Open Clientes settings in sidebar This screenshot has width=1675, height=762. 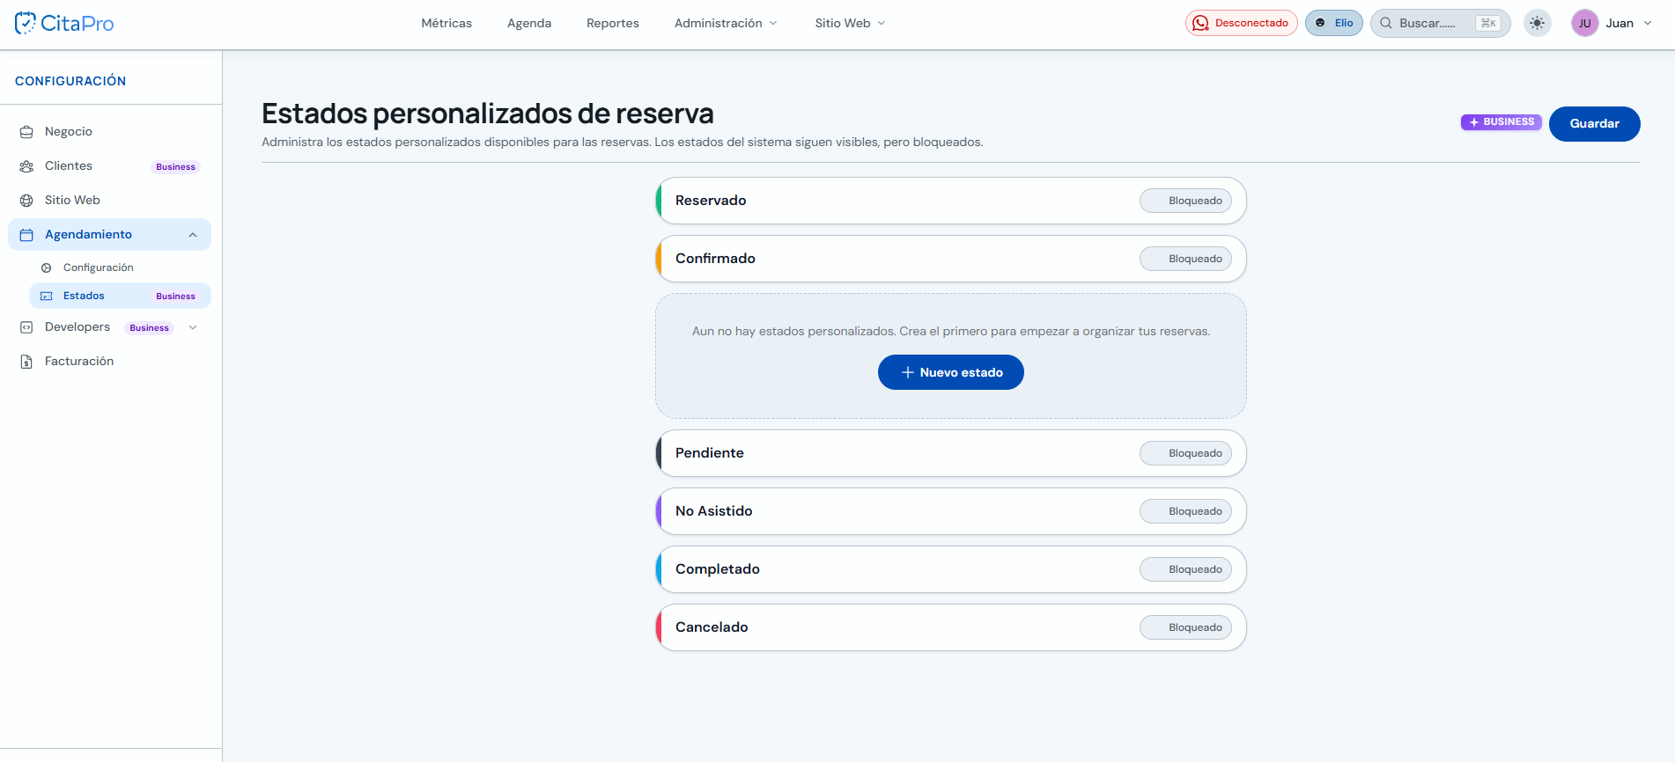(x=110, y=166)
